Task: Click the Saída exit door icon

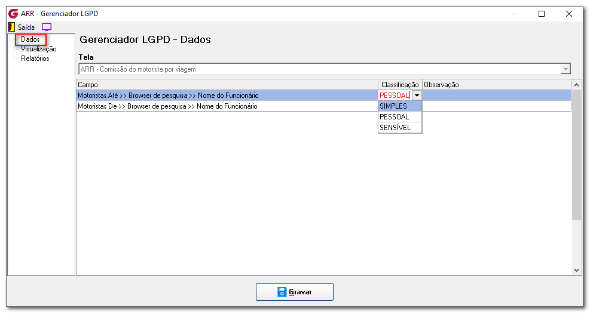Action: 12,27
